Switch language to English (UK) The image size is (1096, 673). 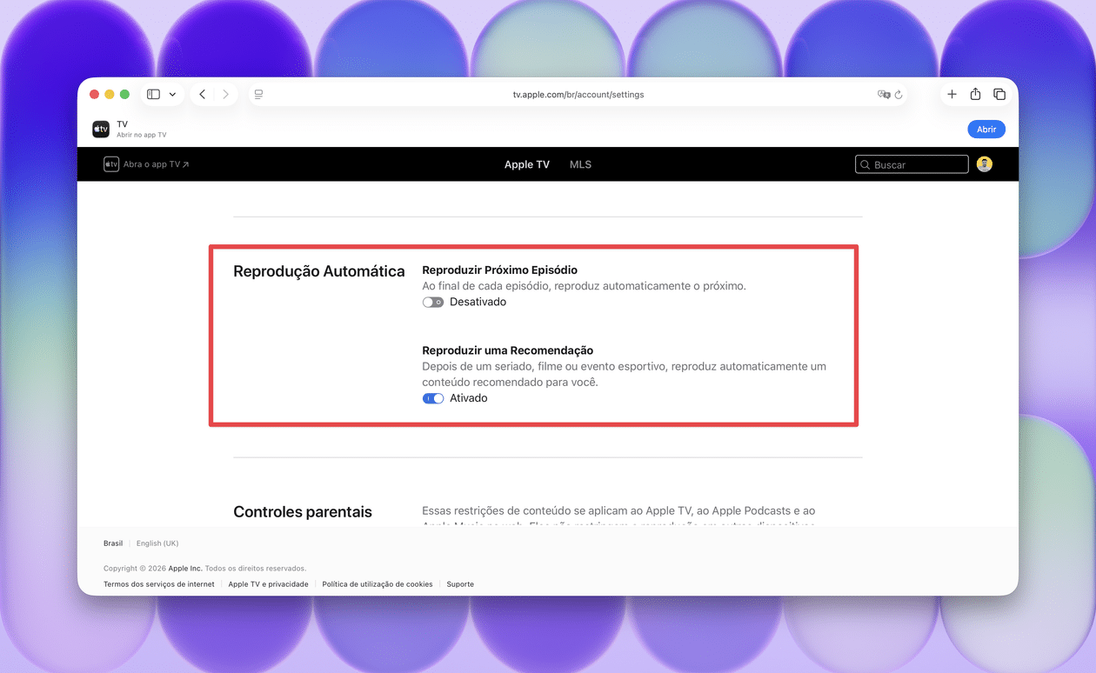(x=157, y=543)
